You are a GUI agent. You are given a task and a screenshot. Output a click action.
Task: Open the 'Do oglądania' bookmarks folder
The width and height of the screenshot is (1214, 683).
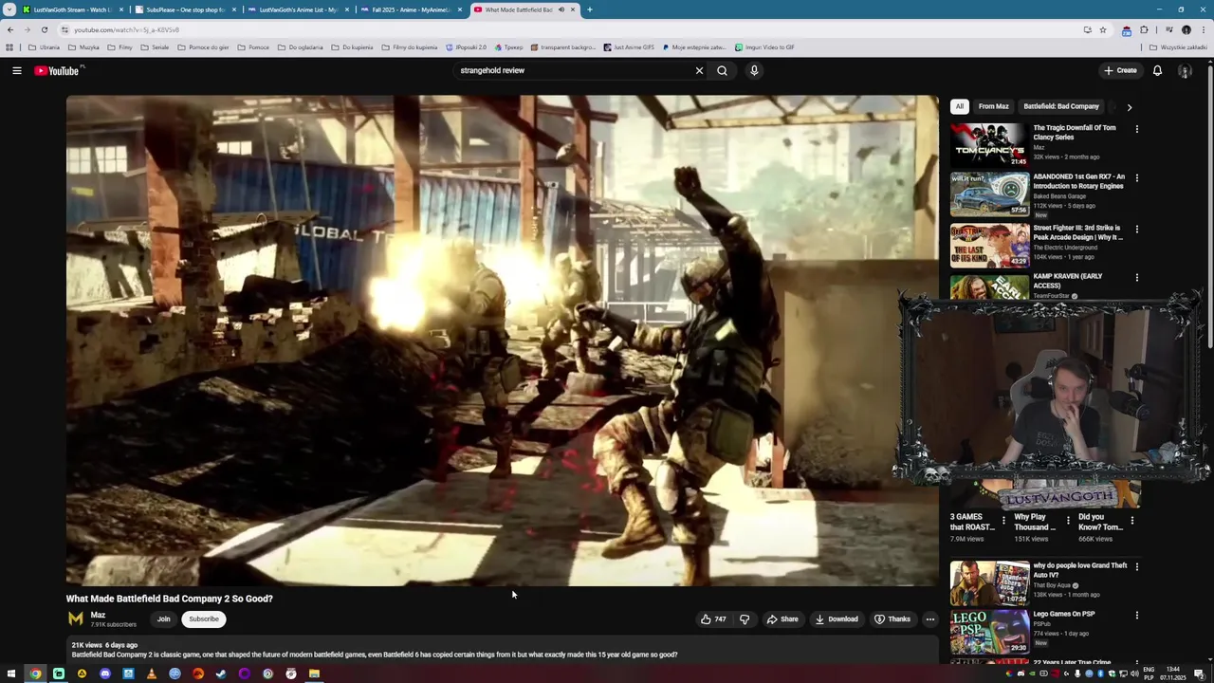coord(301,47)
